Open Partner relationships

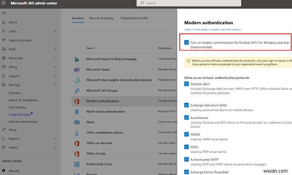pos(23,122)
